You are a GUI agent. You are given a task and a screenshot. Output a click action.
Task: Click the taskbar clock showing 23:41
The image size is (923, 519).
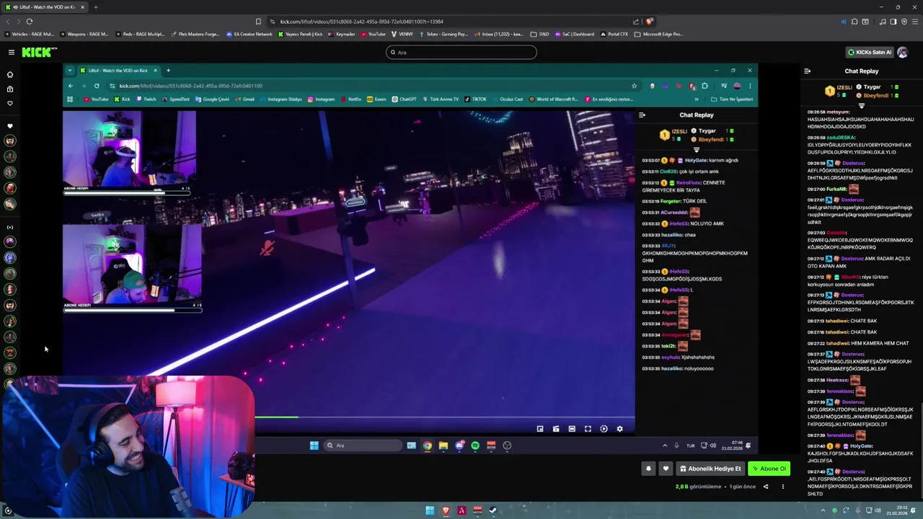(898, 511)
